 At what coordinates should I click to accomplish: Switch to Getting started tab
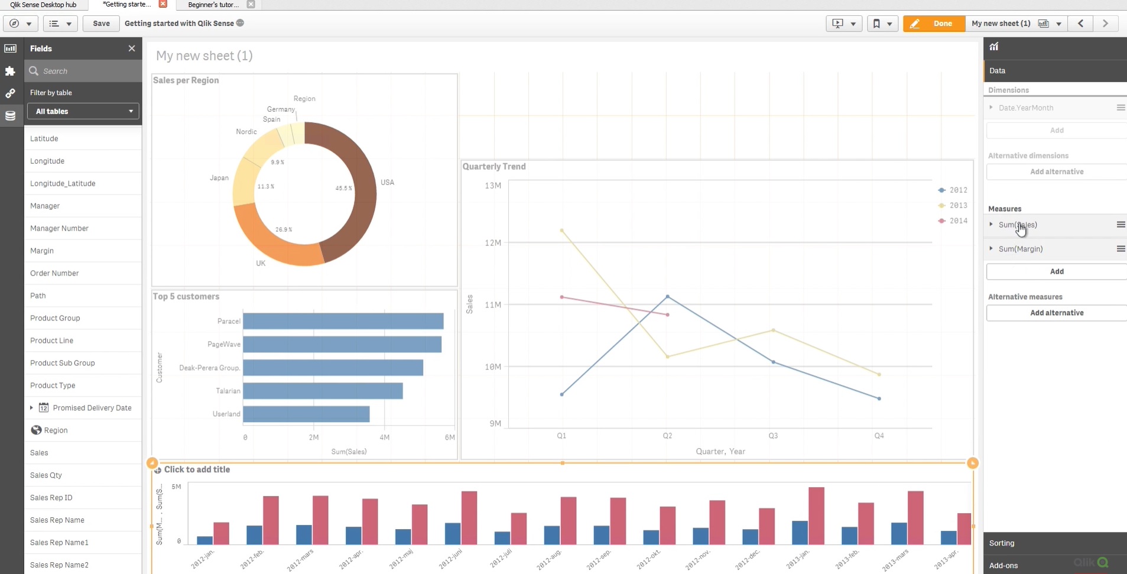click(126, 4)
